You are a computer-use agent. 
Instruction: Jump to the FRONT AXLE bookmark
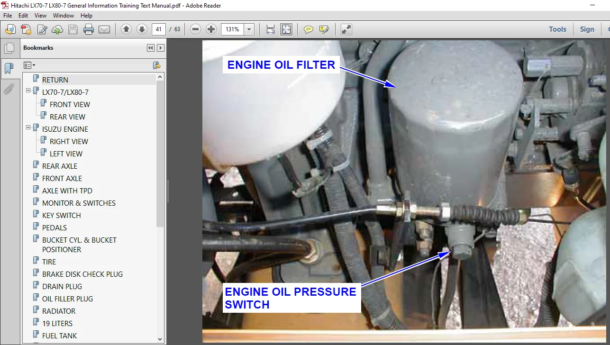click(62, 178)
